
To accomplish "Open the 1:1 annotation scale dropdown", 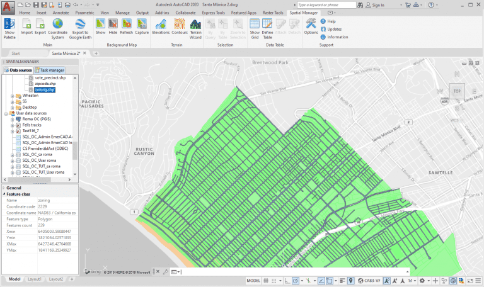I will (412, 281).
